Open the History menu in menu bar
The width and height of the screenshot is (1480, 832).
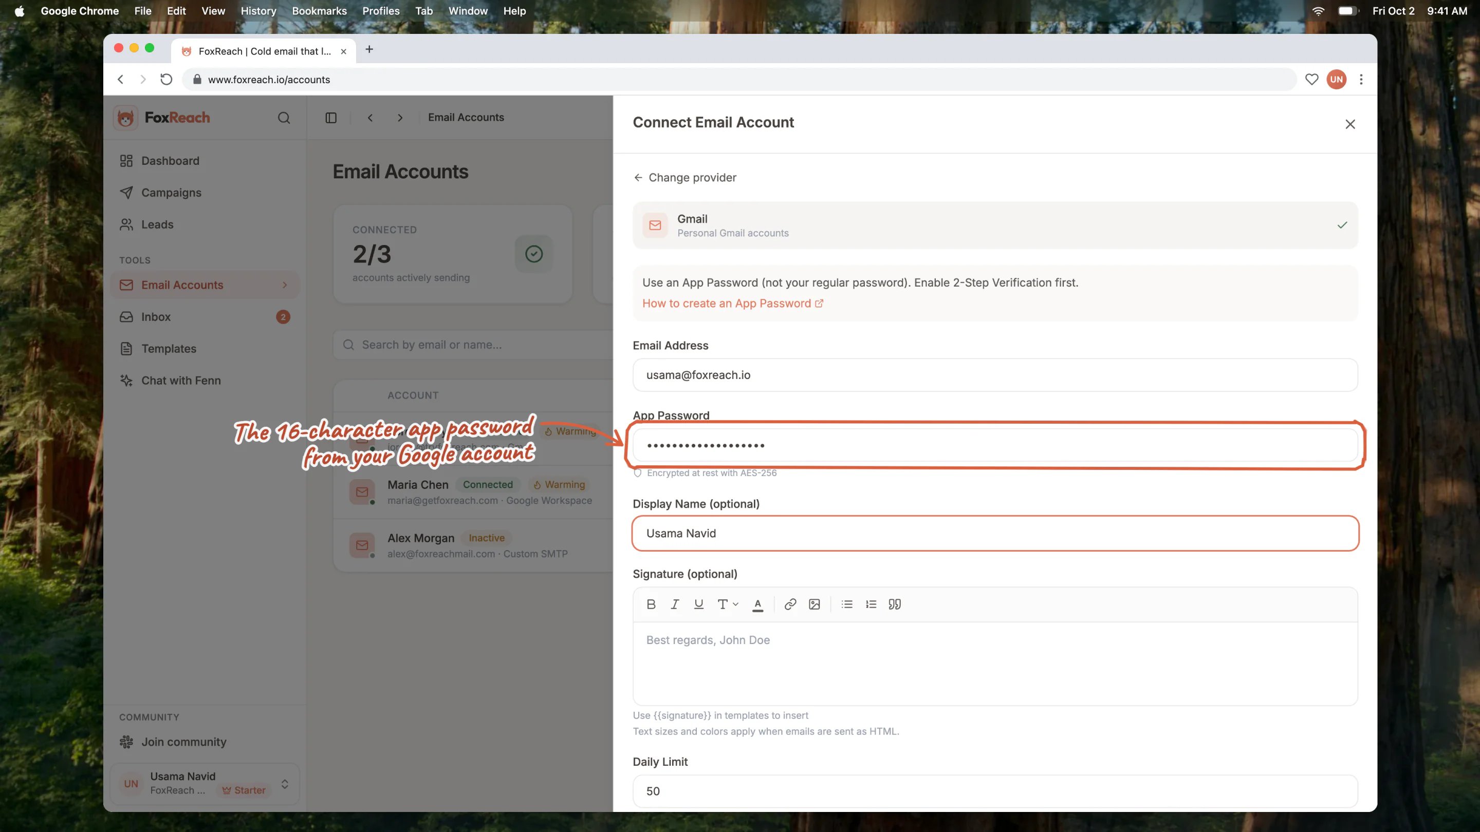(x=258, y=11)
